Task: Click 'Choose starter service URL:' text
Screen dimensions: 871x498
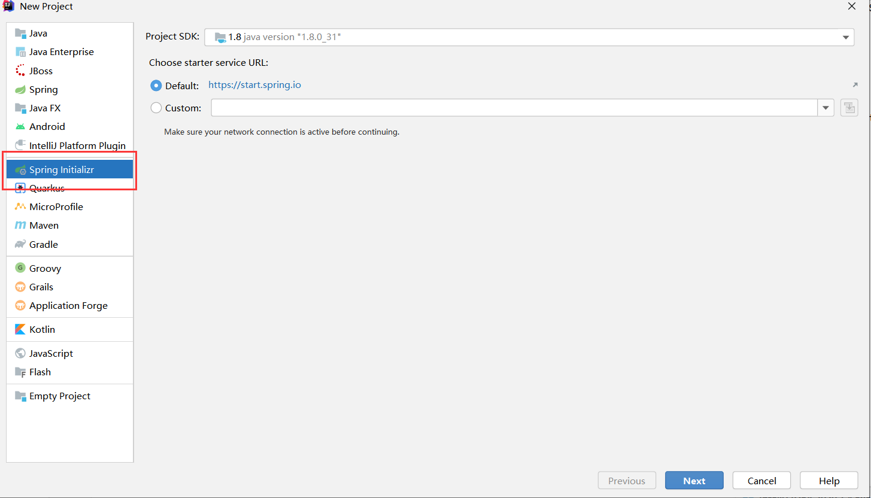Action: (208, 62)
